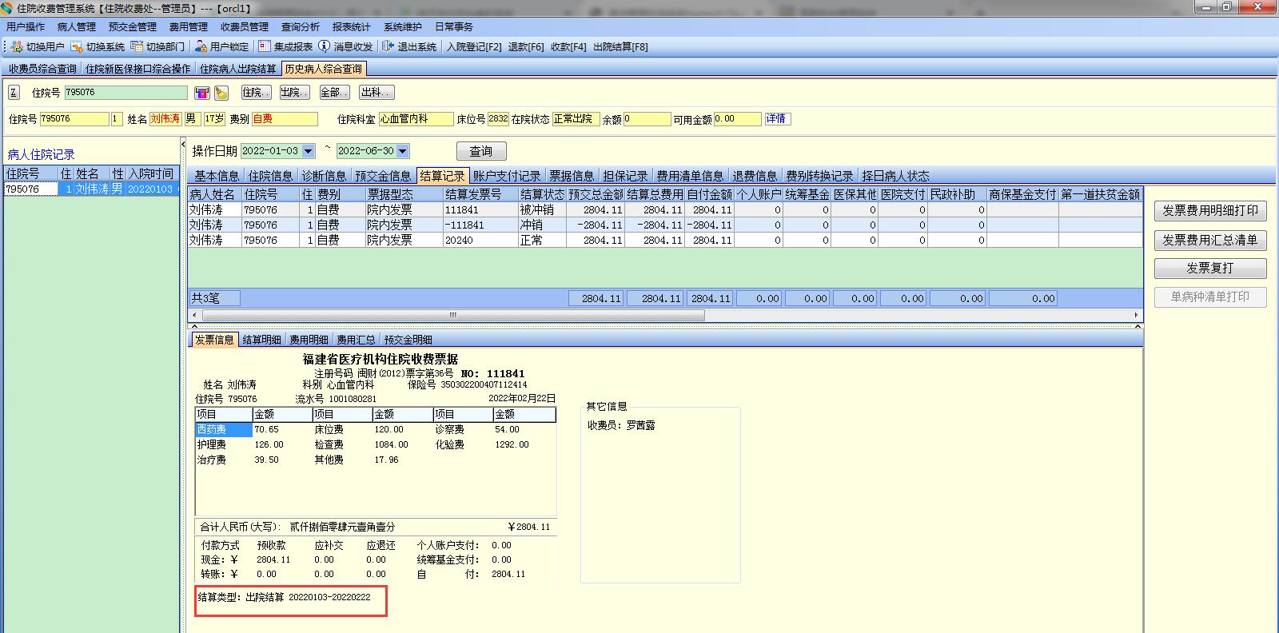Click the 发票费用明细打印 button
The height and width of the screenshot is (633, 1279).
click(1210, 210)
